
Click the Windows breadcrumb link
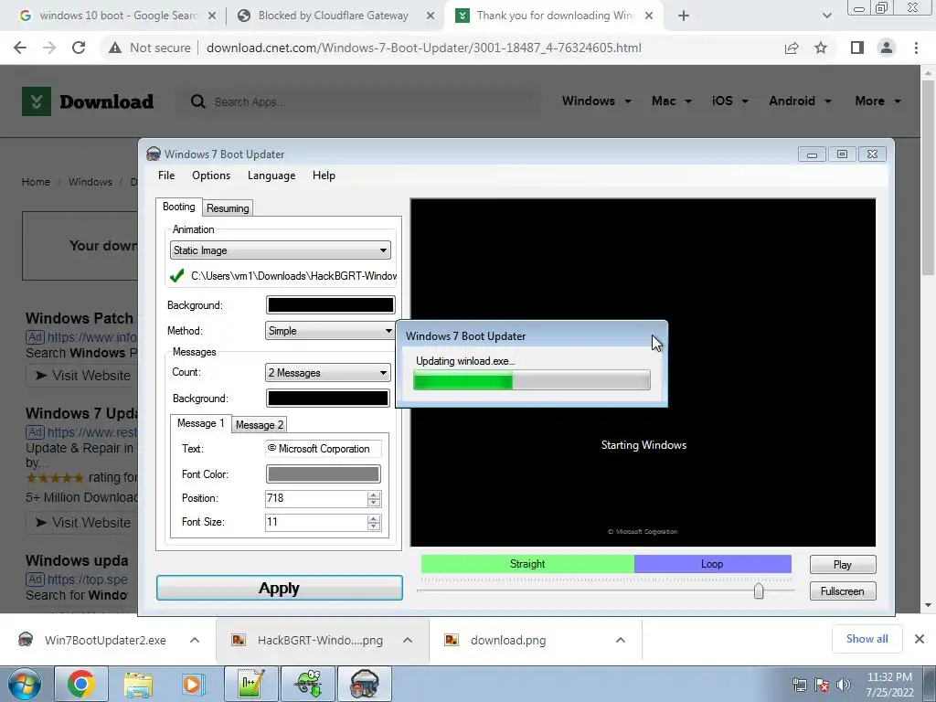[x=90, y=182]
